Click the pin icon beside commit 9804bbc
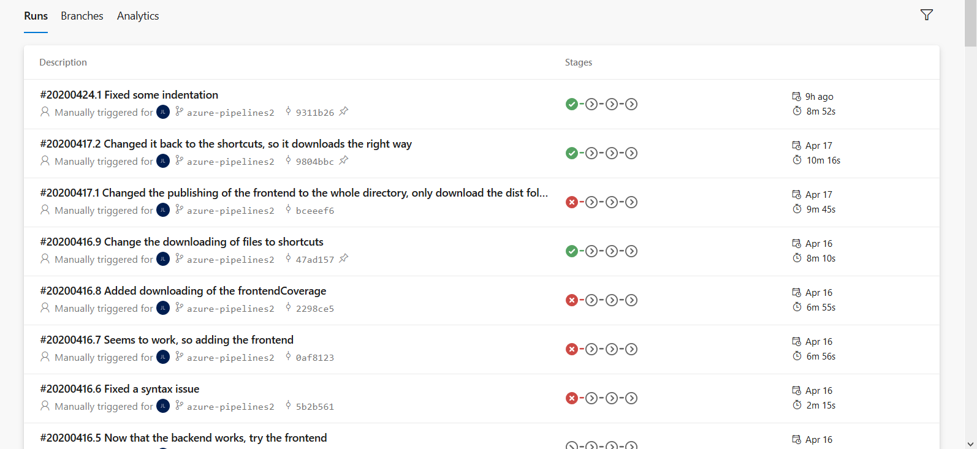 [x=344, y=160]
